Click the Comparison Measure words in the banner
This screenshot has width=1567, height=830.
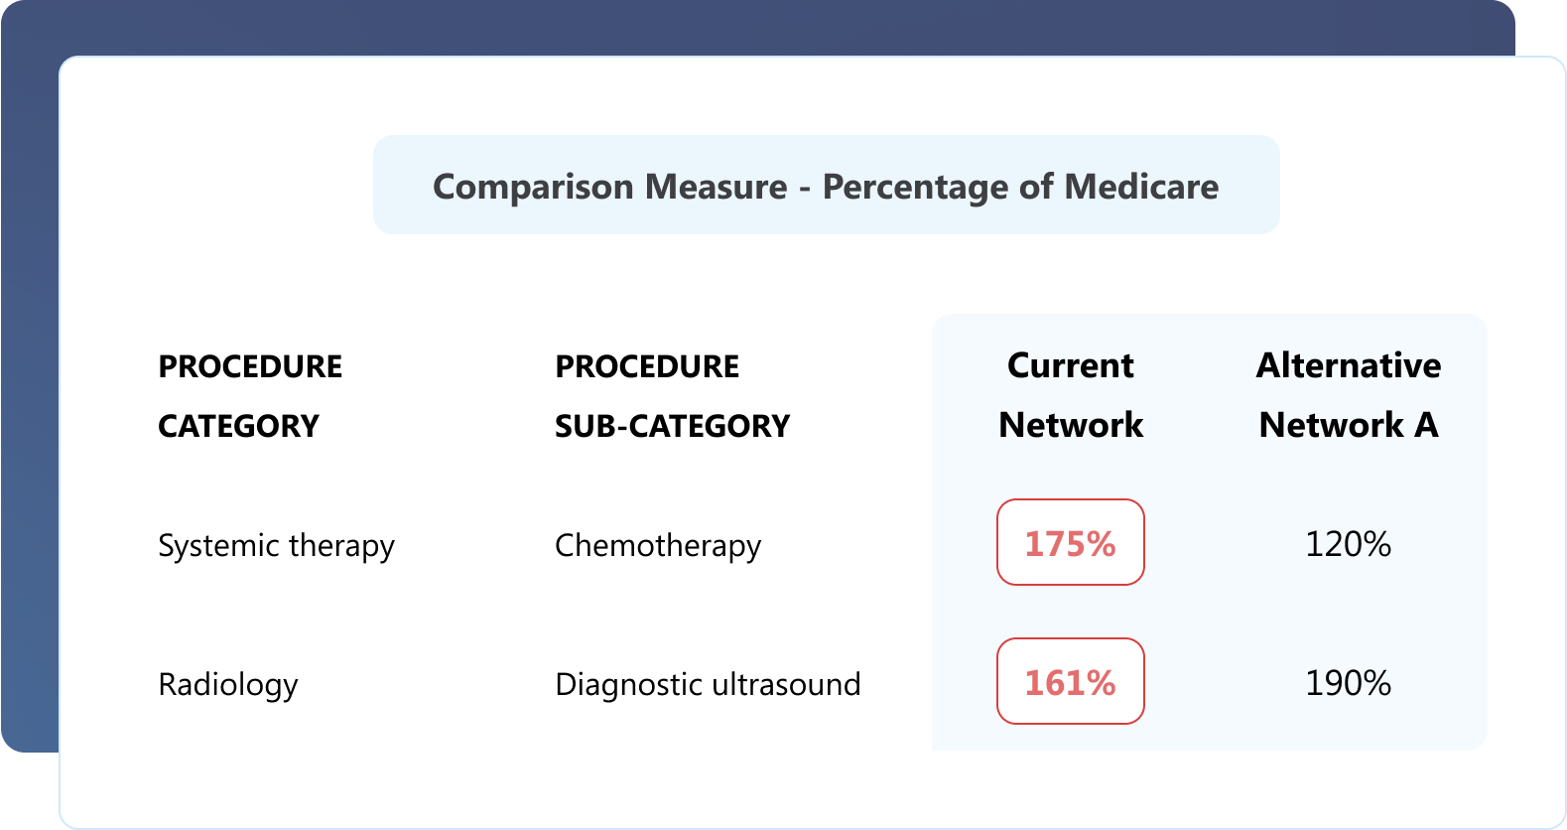(x=609, y=187)
